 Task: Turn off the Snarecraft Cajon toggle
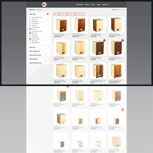30,39
